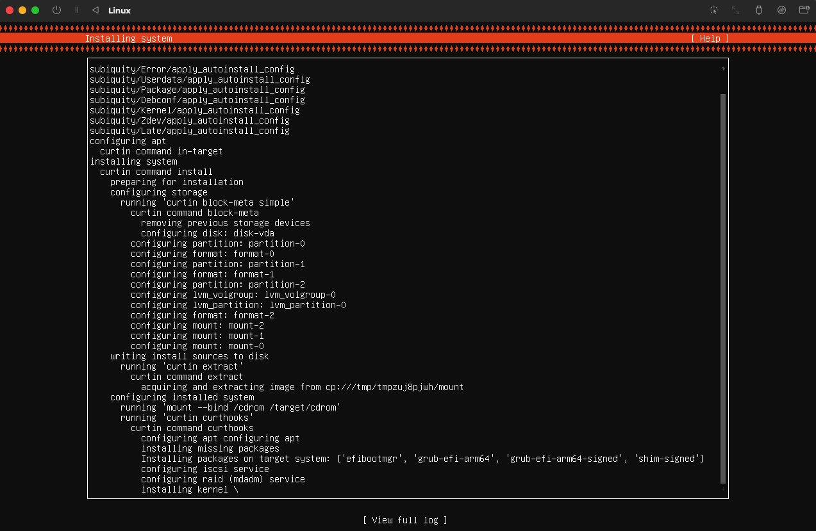Screen dimensions: 816x531
Task: Click the 'configuring partition: partition-1' line
Action: click(218, 264)
